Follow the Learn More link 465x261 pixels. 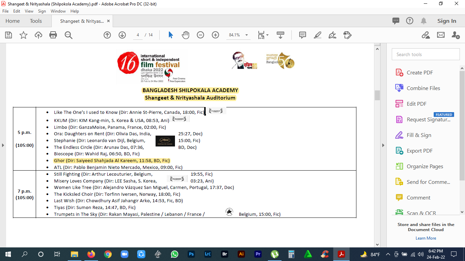pyautogui.click(x=426, y=238)
